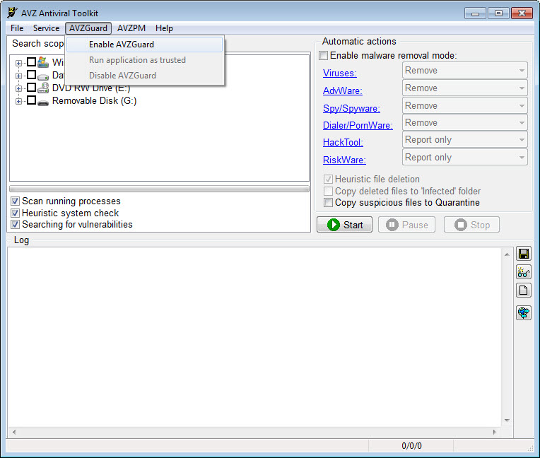
Task: Click the log horizontal scroll left arrow
Action: (14, 432)
